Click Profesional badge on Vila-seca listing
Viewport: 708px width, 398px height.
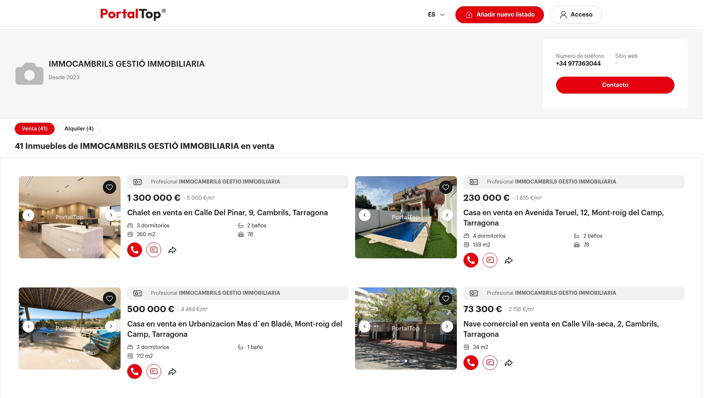click(574, 293)
